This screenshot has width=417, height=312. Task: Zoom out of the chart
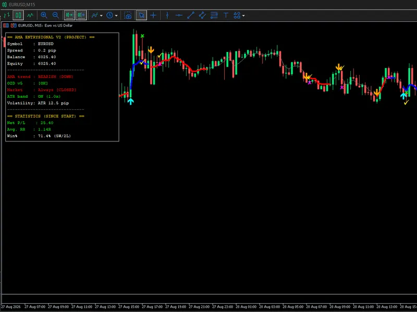pyautogui.click(x=56, y=15)
